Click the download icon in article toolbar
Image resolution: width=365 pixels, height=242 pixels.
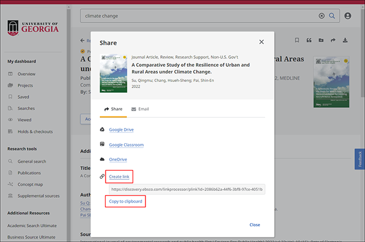click(x=345, y=40)
